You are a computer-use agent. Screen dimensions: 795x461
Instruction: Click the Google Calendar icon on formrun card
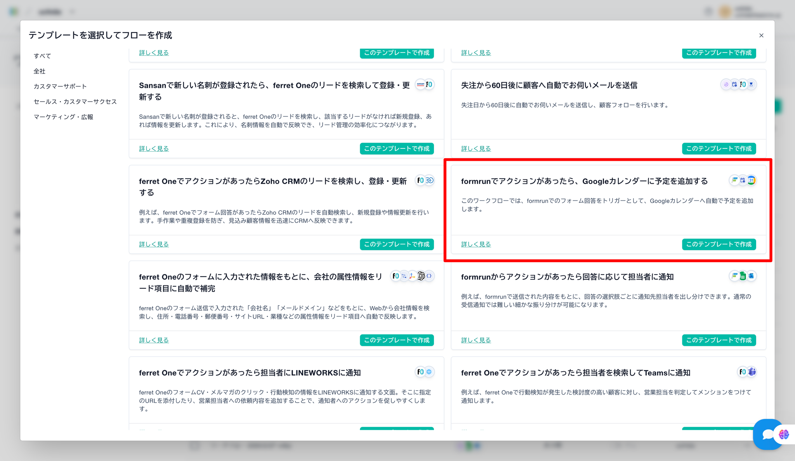(x=751, y=180)
